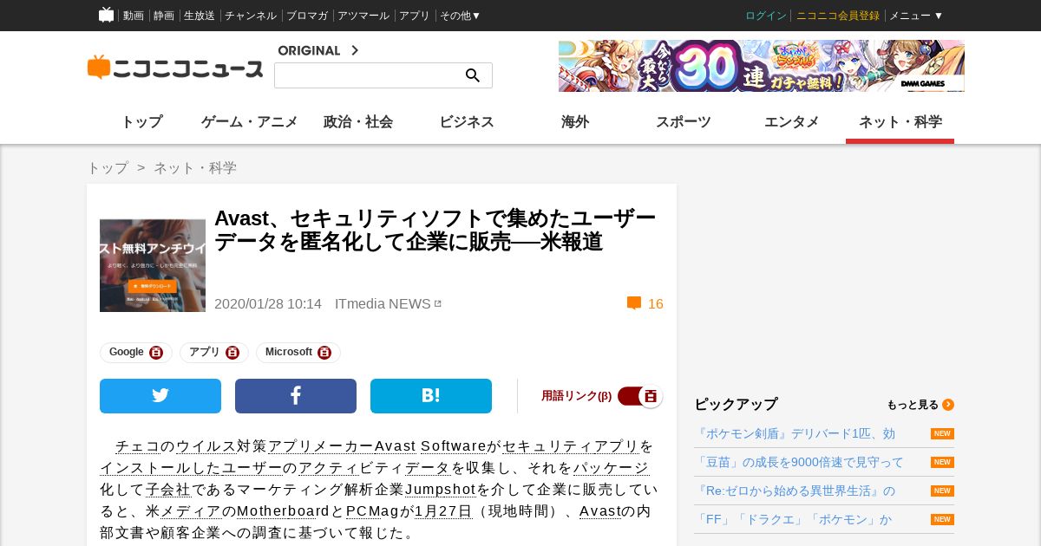The height and width of the screenshot is (546, 1041).
Task: Open the チャンネル top bar link
Action: click(251, 16)
